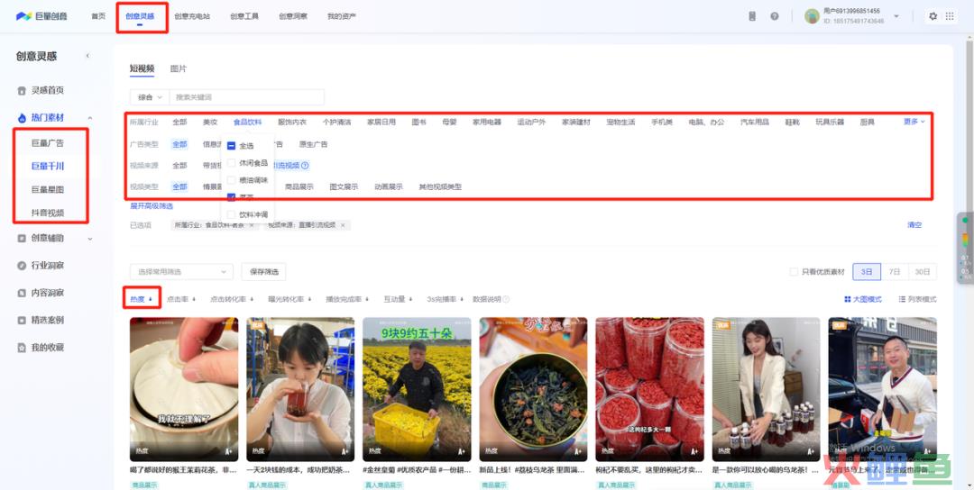Click the 搜索关键词 search field

246,97
